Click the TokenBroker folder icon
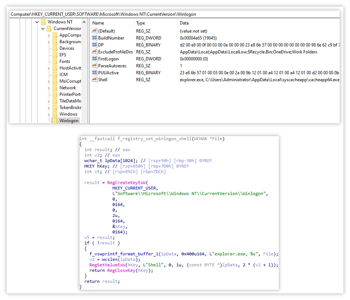 55,108
